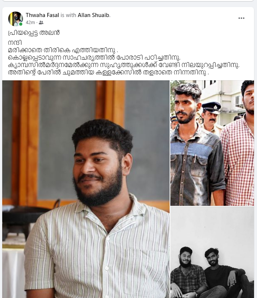Viewport: 257px width, 298px height.
Task: Open the three-dot post options menu
Action: click(241, 18)
